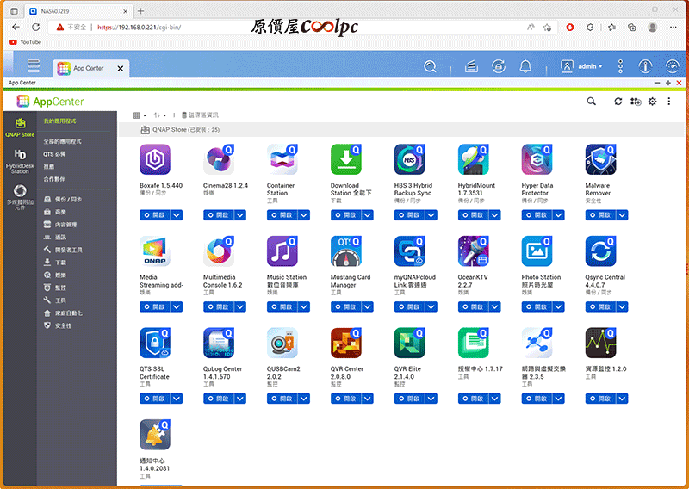Select 全部的應用程式 in the sidebar
689x489 pixels.
62,141
